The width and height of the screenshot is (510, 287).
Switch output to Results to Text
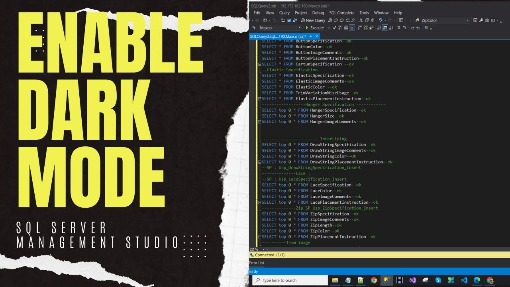(x=379, y=28)
